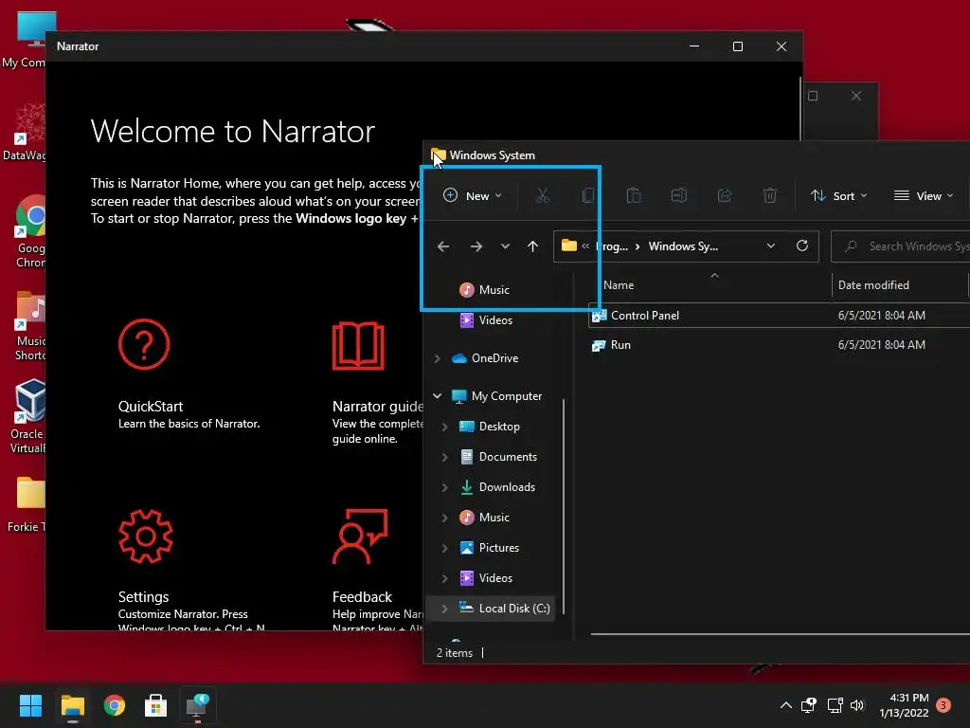Select Desktop in navigation pane
970x728 pixels.
point(498,427)
